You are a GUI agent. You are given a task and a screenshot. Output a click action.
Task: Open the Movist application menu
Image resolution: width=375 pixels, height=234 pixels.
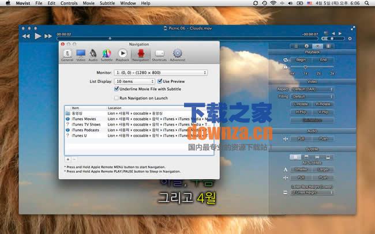pos(23,3)
